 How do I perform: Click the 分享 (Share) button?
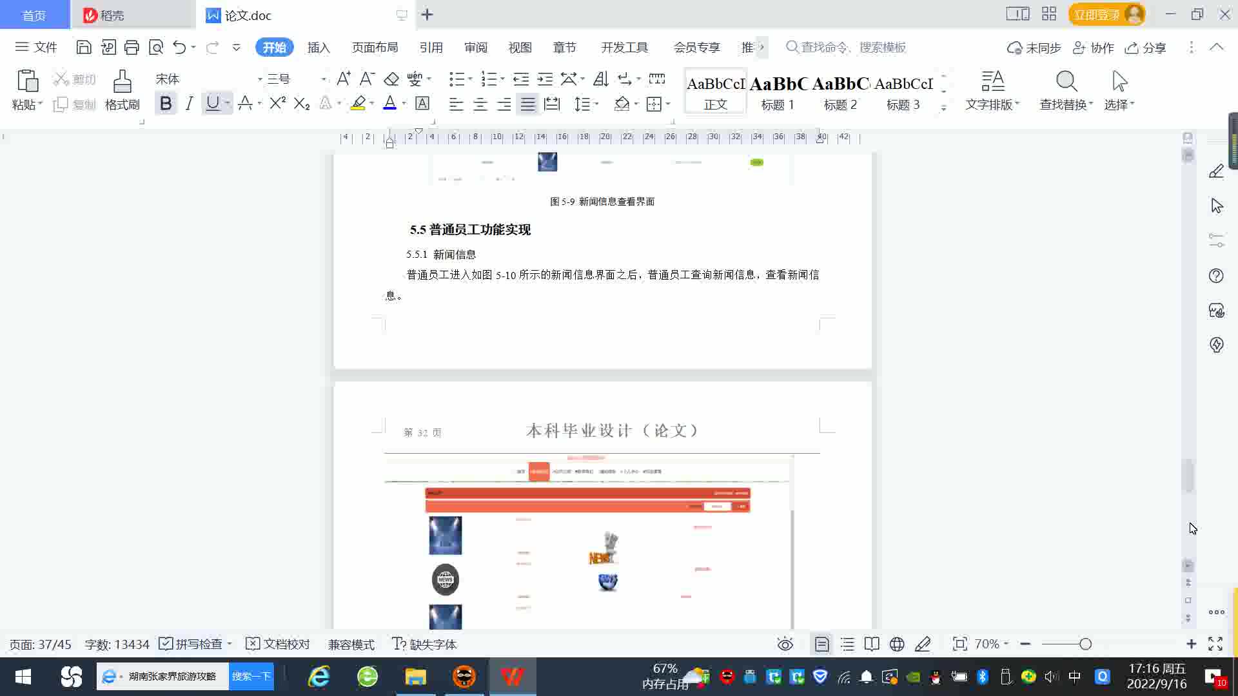pos(1146,48)
